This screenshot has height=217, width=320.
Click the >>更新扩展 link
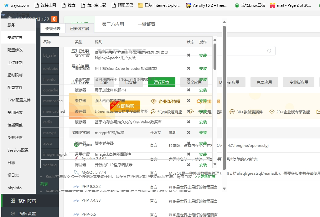(205, 177)
